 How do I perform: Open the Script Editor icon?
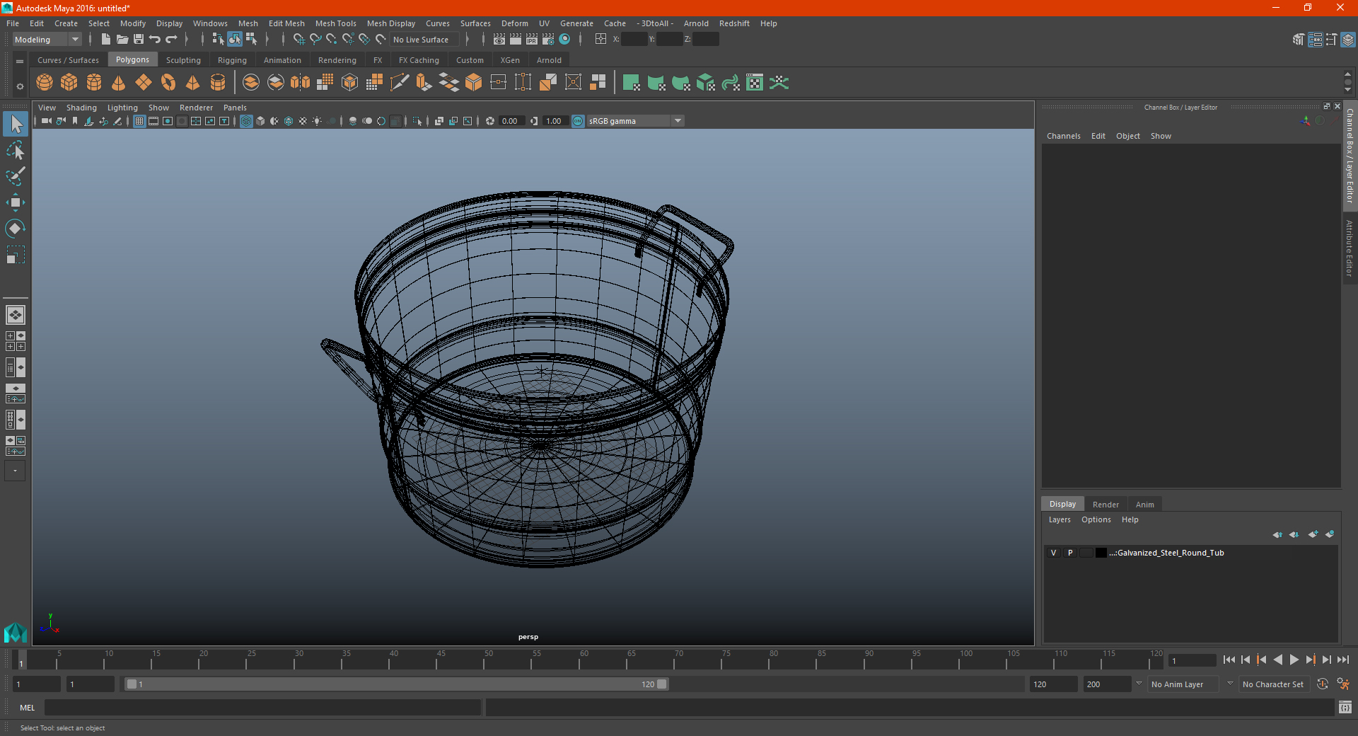point(1345,707)
